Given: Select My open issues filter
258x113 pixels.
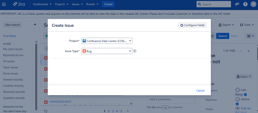Looking at the screenshot, I should coord(13,49).
